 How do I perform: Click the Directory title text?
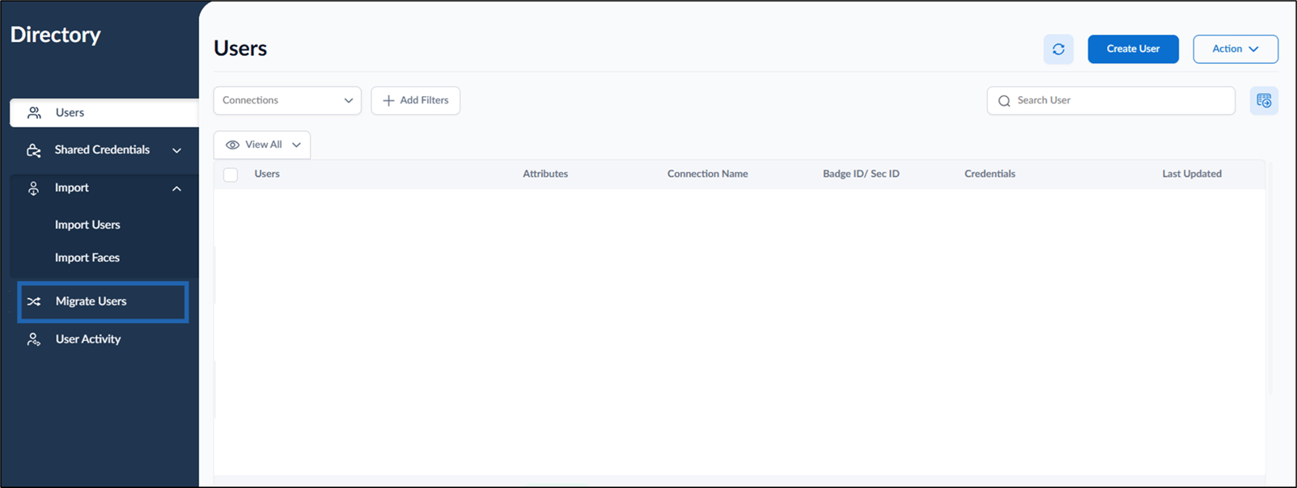coord(56,35)
